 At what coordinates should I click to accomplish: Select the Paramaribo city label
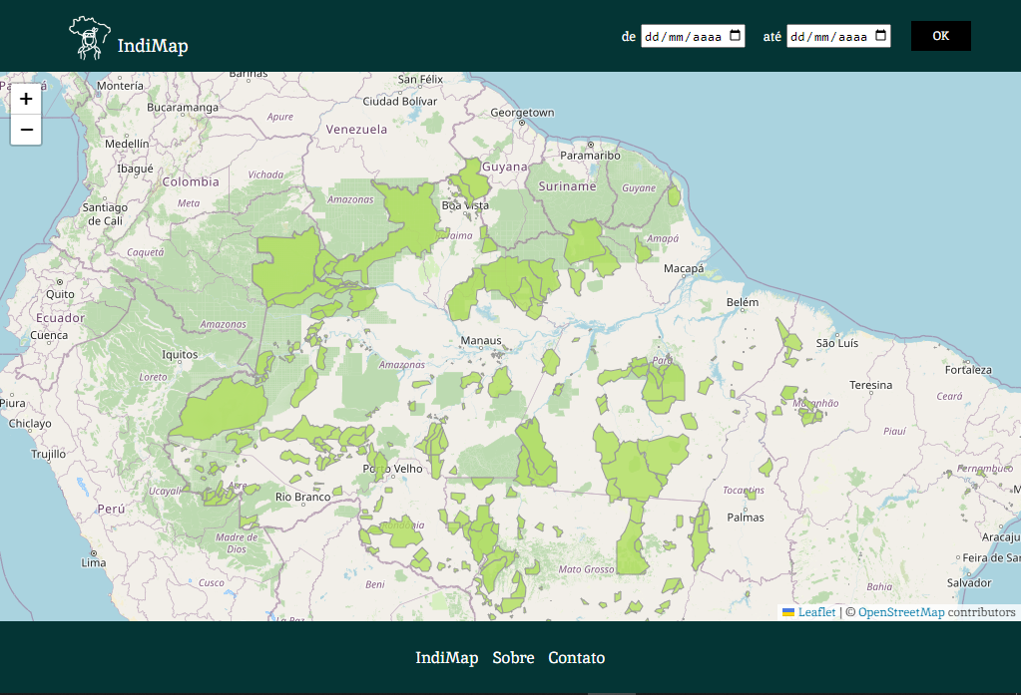pos(591,155)
